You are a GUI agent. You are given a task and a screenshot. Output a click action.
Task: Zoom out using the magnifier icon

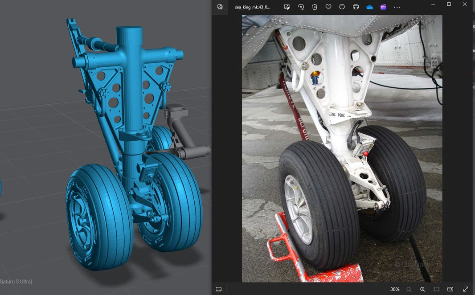click(x=409, y=289)
